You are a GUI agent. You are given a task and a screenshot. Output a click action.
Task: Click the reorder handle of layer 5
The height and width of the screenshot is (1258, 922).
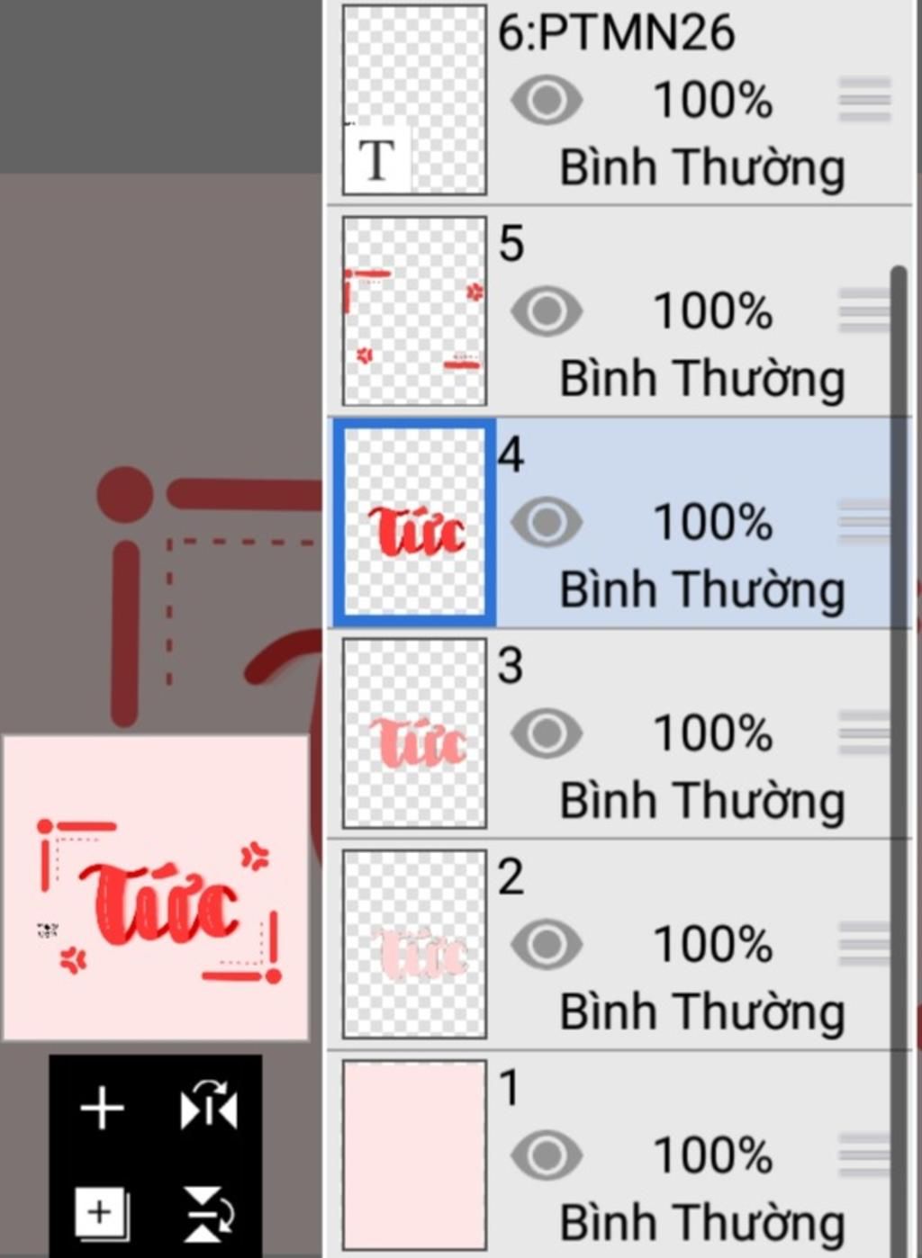click(864, 310)
